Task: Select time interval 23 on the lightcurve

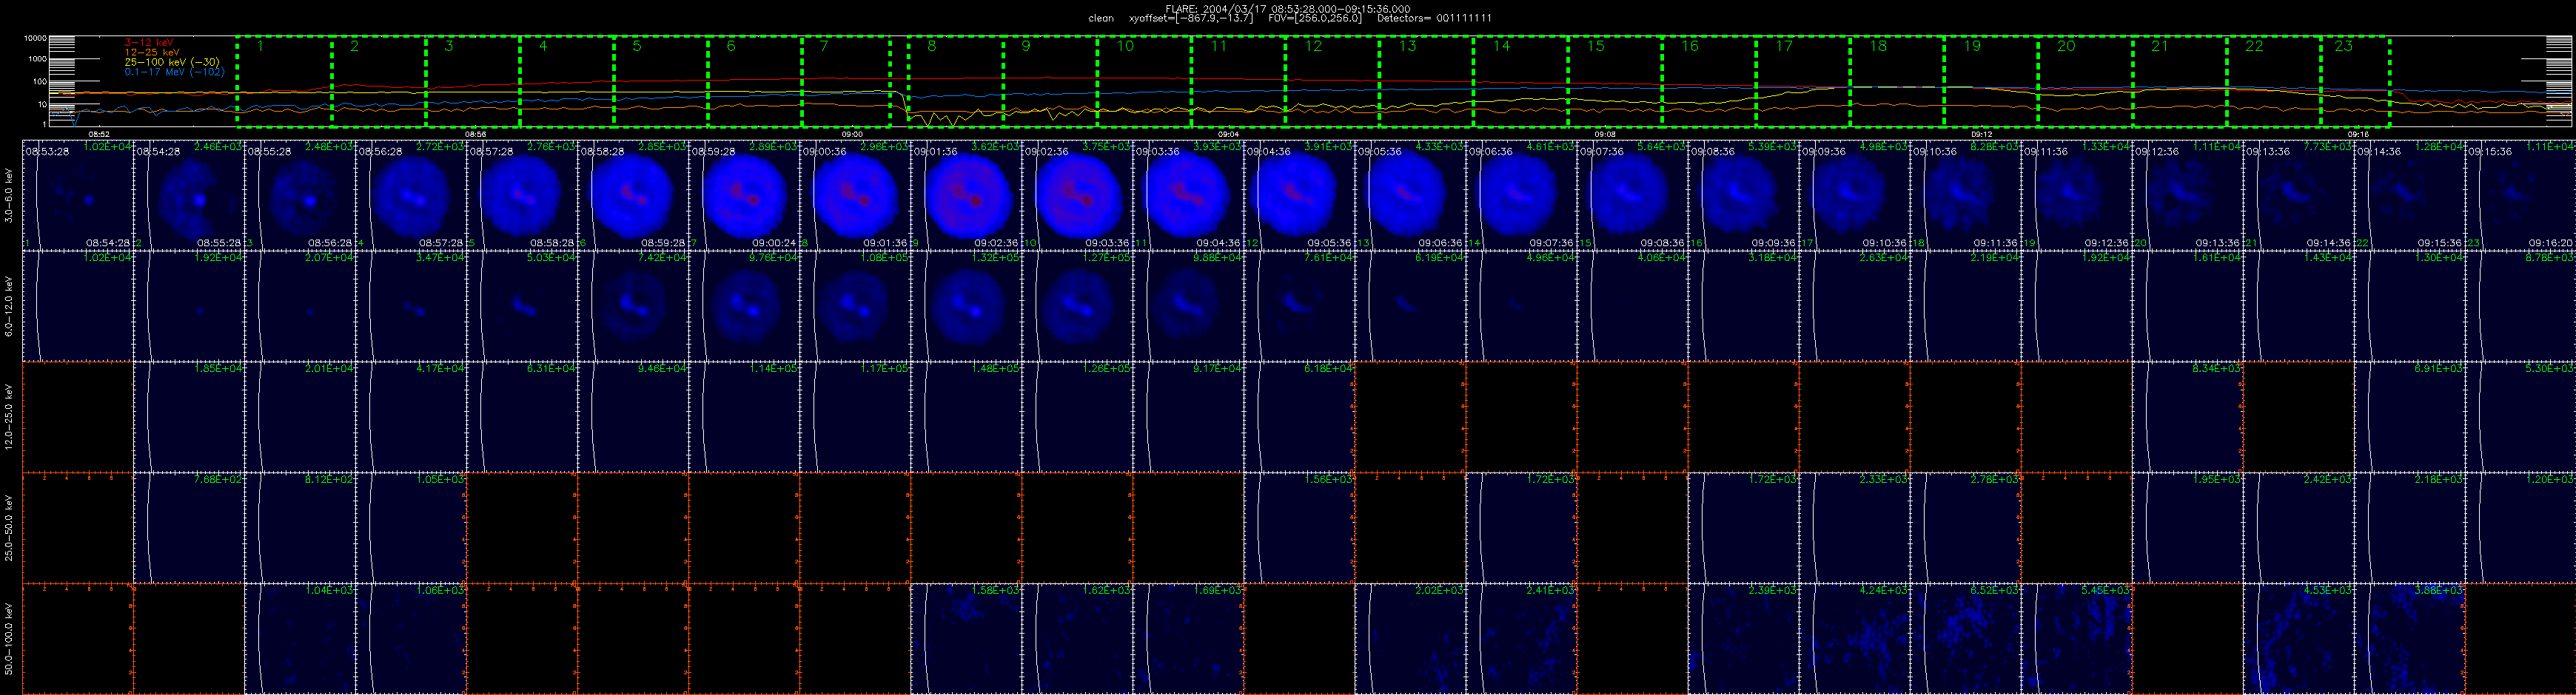Action: (2355, 82)
